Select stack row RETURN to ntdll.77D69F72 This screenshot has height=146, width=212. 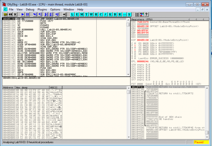168,93
